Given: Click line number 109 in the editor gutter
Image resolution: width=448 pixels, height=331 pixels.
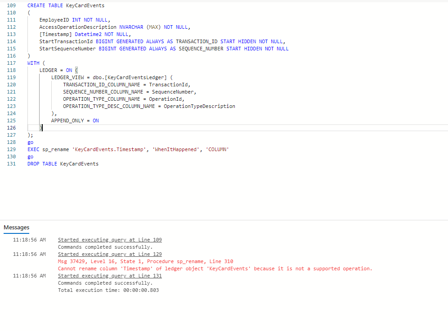Looking at the screenshot, I should [x=11, y=5].
